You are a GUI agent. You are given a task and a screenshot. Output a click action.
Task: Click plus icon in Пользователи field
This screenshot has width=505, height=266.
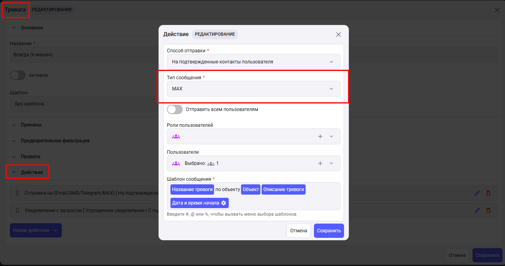[320, 163]
